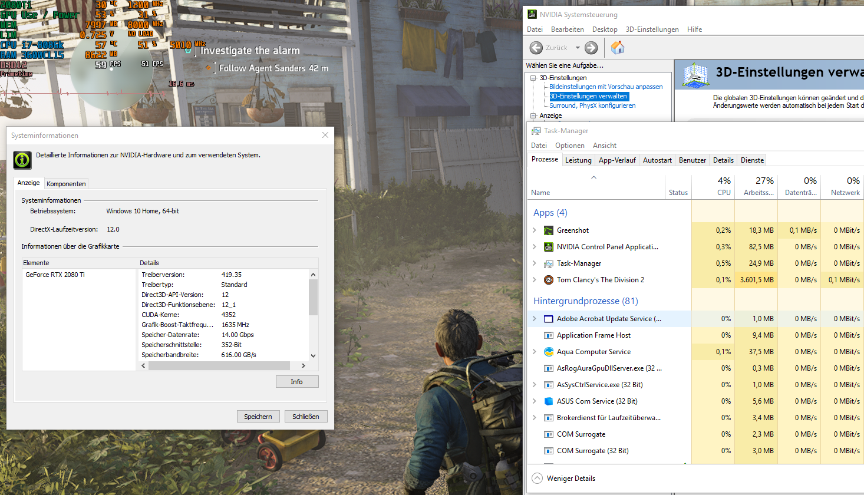
Task: Click the NVIDIA Systemsteuerung title bar icon
Action: point(532,14)
